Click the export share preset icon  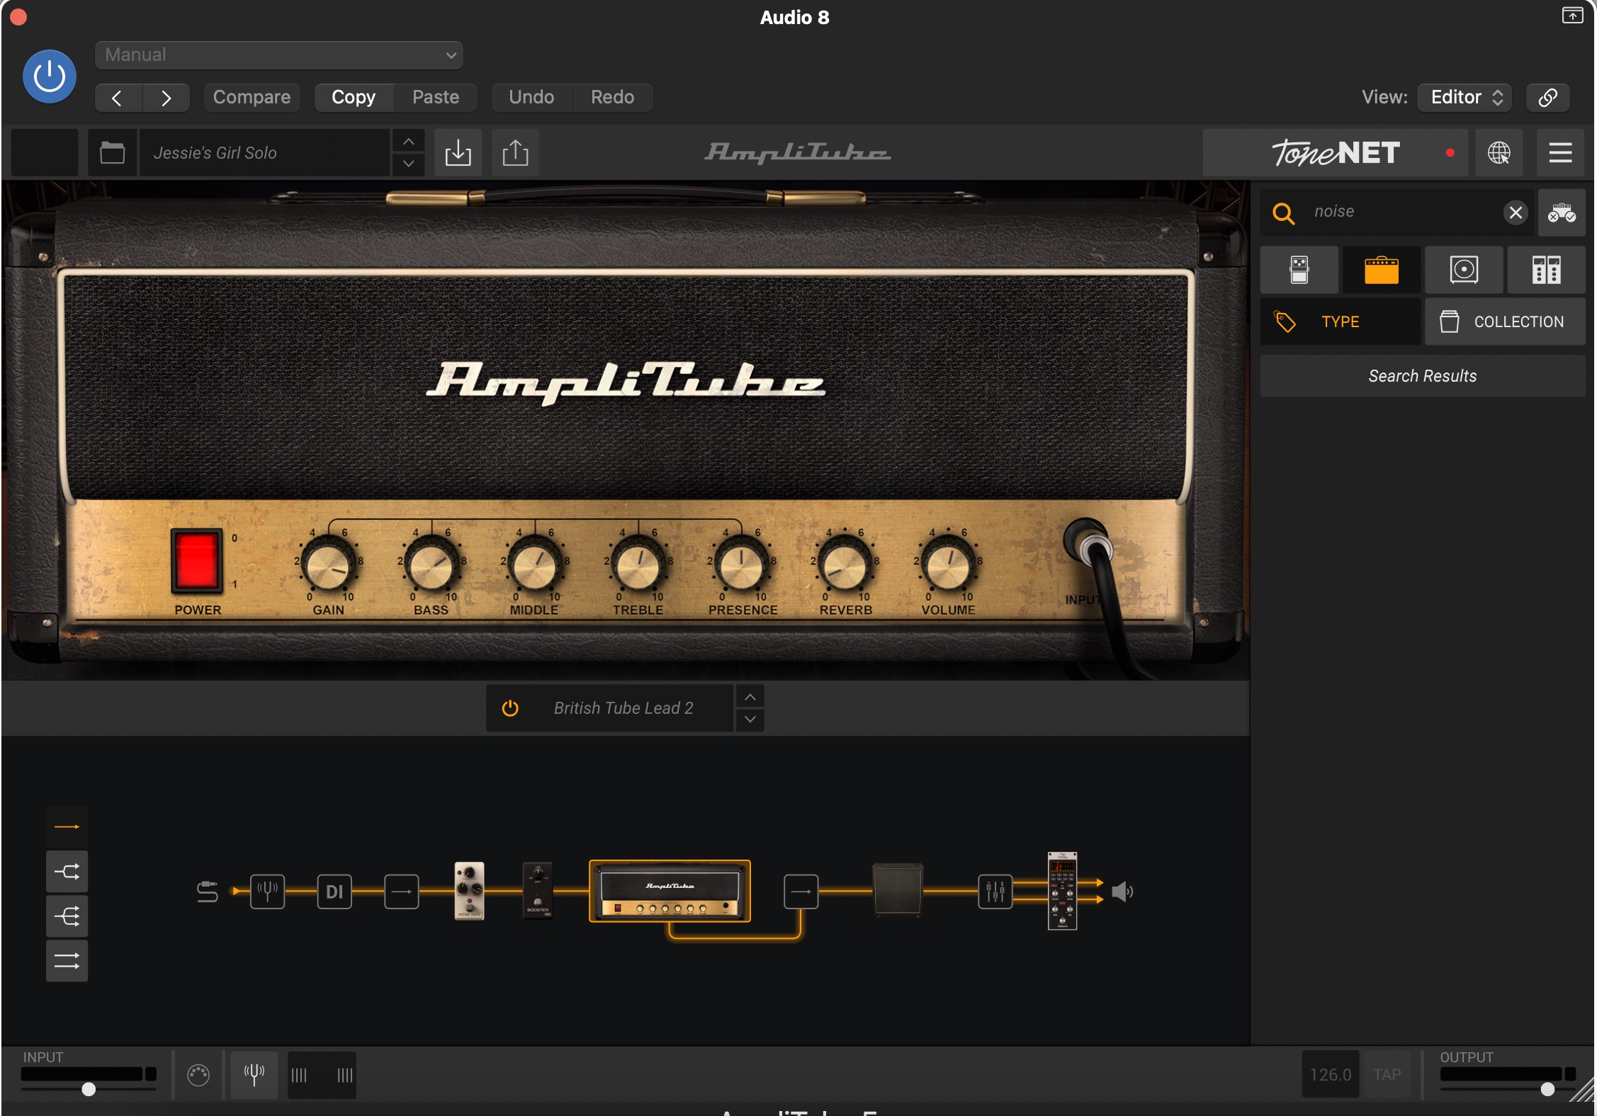pyautogui.click(x=516, y=152)
